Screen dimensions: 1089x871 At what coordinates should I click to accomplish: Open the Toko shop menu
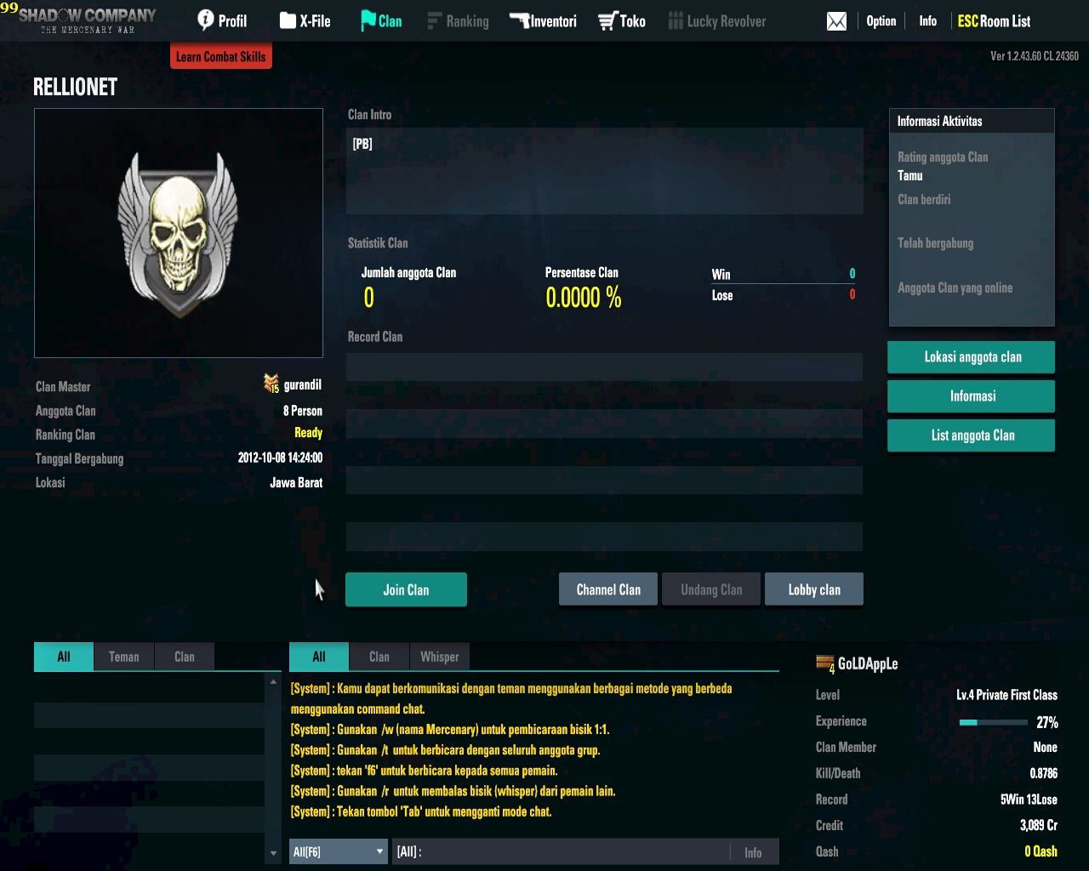(x=621, y=20)
